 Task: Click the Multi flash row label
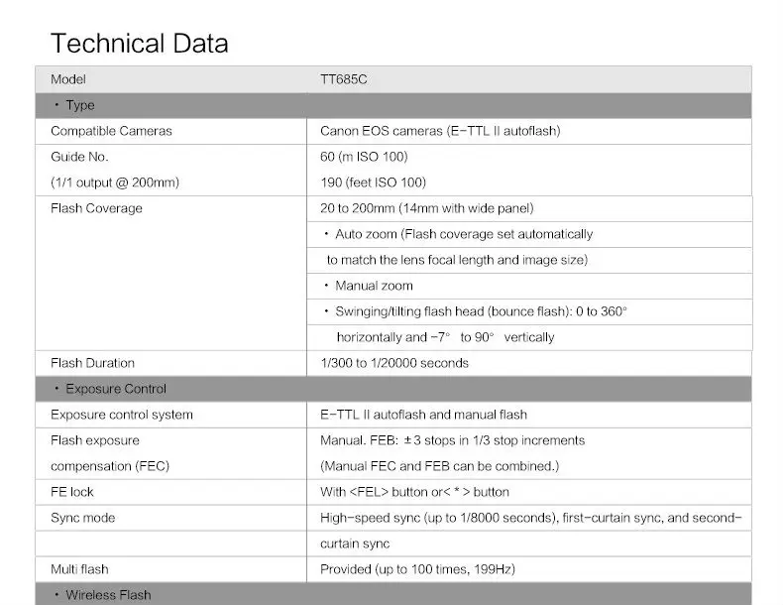pos(79,569)
